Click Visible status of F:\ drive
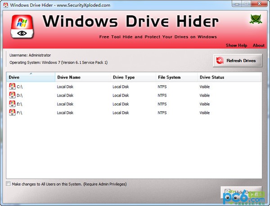Image resolution: width=270 pixels, height=206 pixels. point(205,113)
